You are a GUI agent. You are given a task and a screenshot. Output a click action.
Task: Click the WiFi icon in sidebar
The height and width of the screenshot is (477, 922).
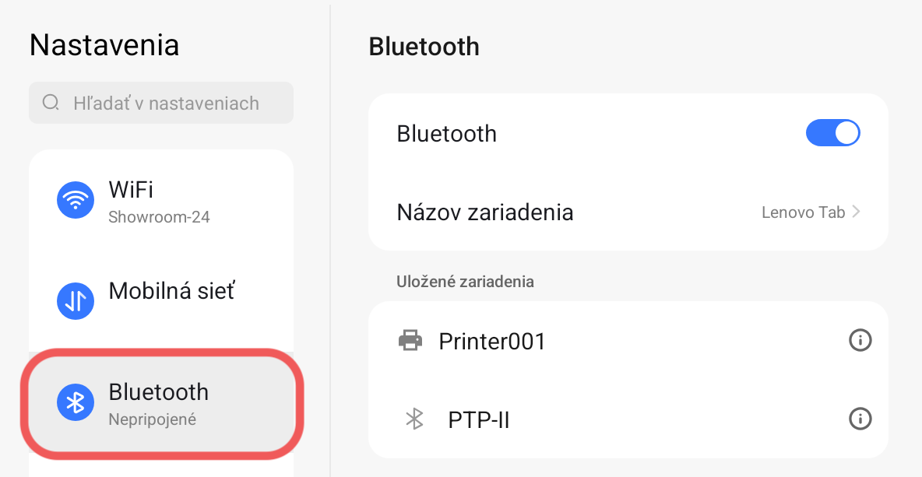tap(76, 201)
